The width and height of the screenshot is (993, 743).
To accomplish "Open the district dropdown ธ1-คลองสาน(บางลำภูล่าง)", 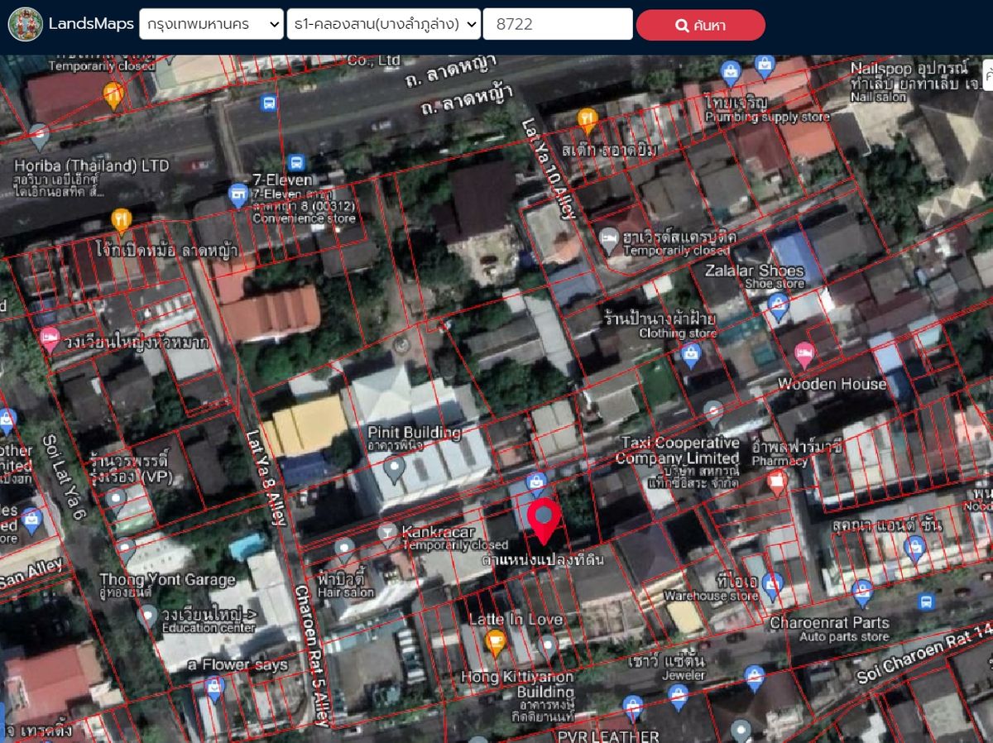I will [383, 24].
